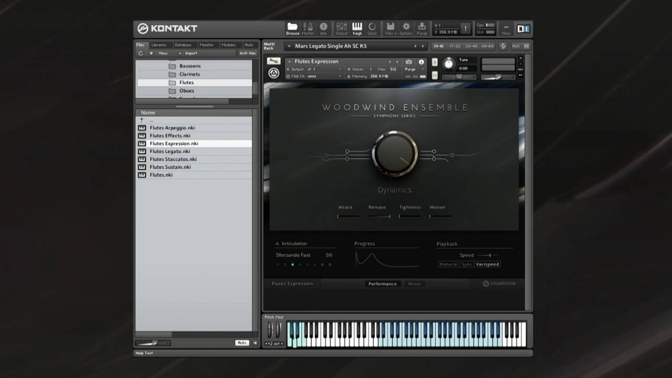Viewport: 672px width, 378px height.
Task: Open the Midi Ch omni dropdown
Action: click(314, 76)
